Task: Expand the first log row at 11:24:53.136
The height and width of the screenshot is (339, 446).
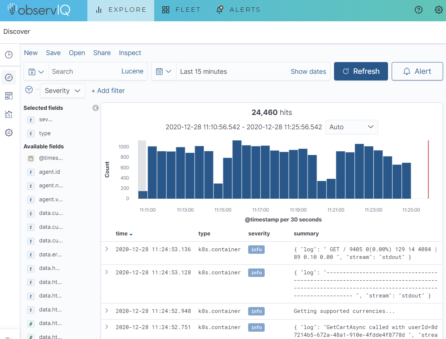Action: (x=107, y=249)
